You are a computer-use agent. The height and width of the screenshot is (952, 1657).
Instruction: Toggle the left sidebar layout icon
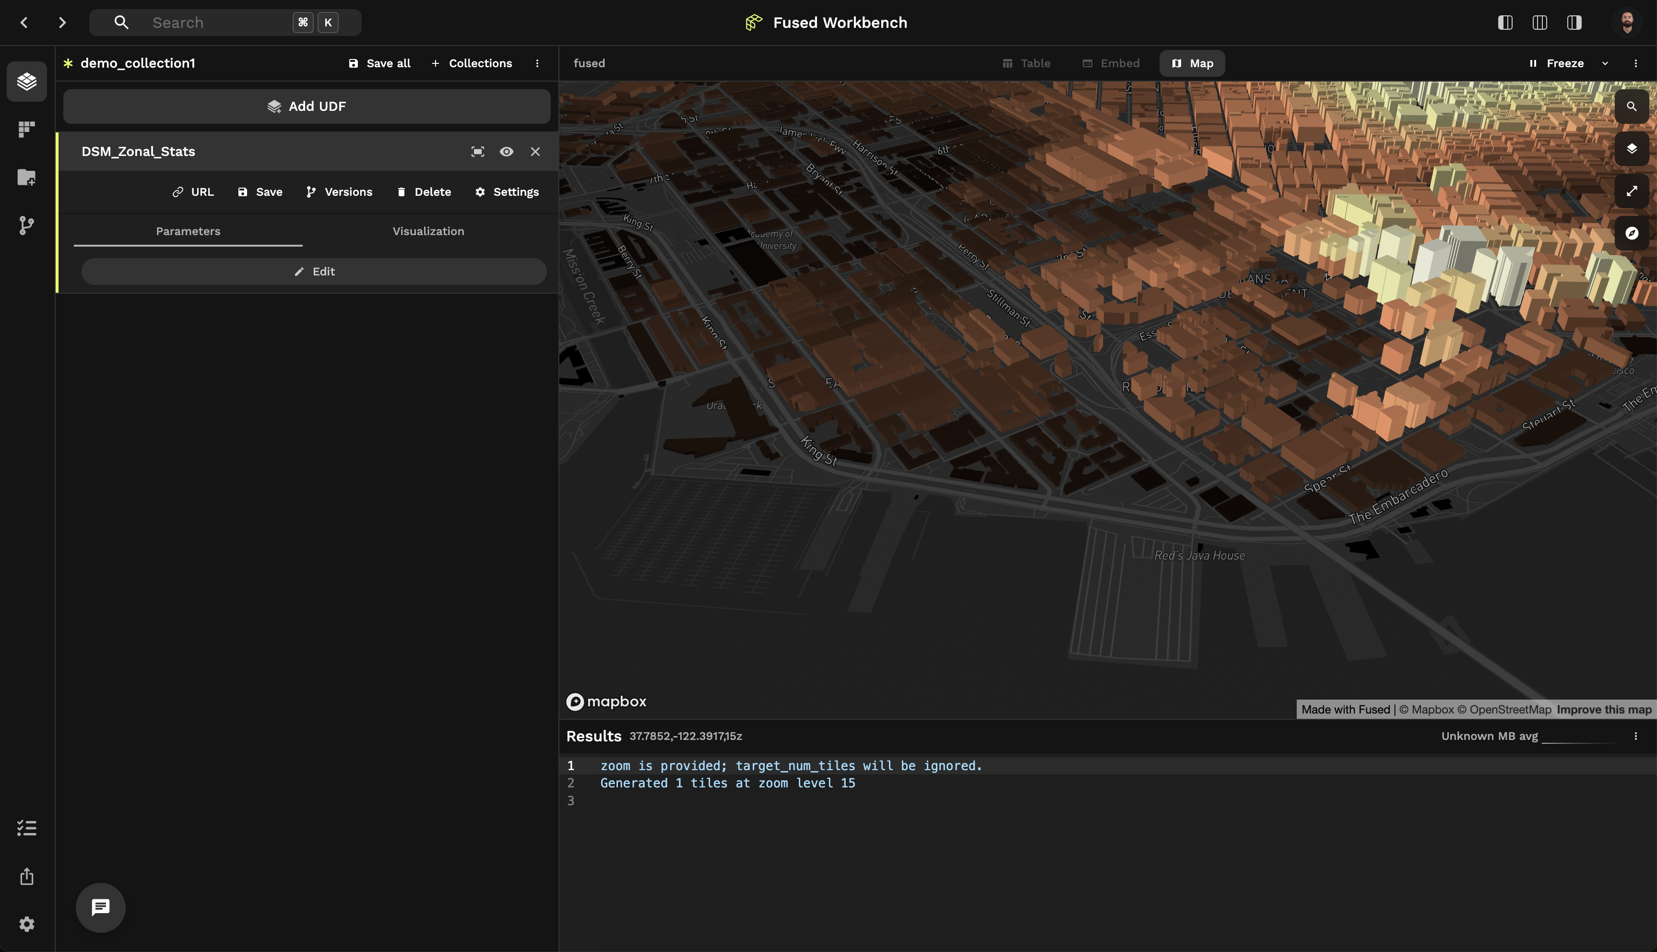1505,23
